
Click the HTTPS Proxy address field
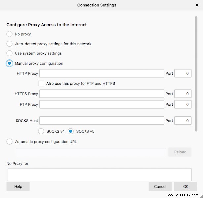(102, 94)
